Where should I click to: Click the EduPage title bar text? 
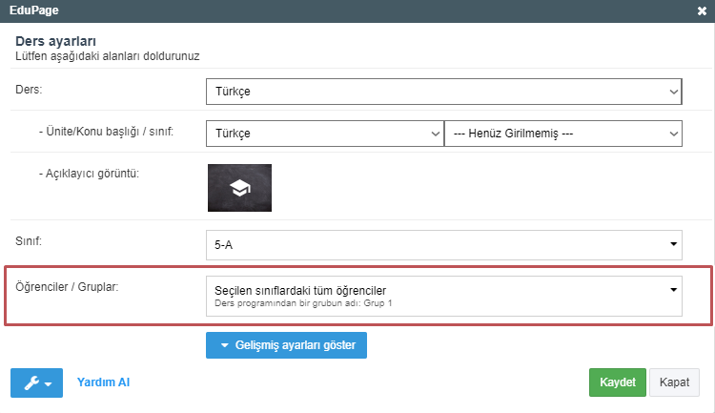(x=35, y=10)
